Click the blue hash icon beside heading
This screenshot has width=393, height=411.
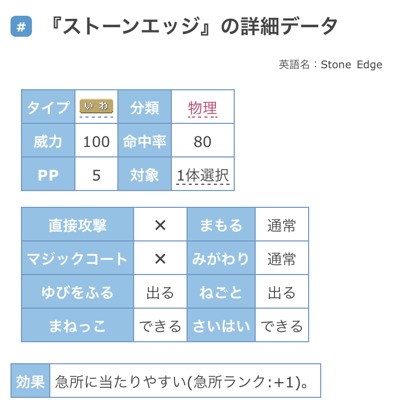(x=21, y=26)
